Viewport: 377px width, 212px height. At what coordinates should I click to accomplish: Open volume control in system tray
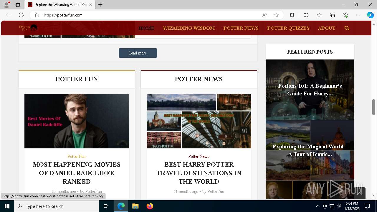pyautogui.click(x=339, y=206)
